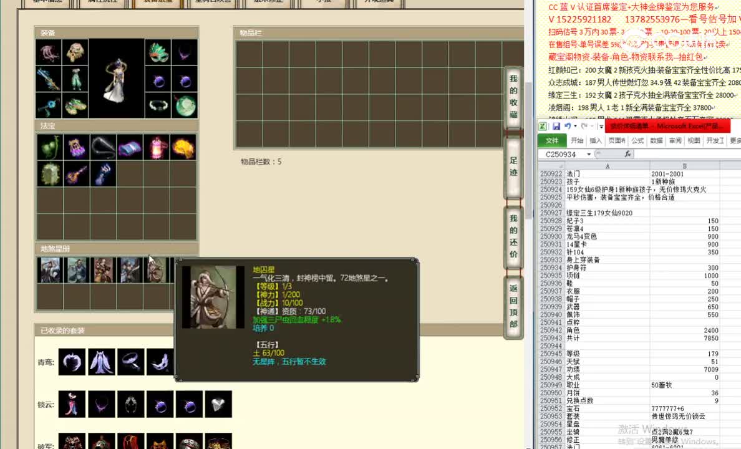Switch to the Excel 插入 tab

tap(596, 140)
